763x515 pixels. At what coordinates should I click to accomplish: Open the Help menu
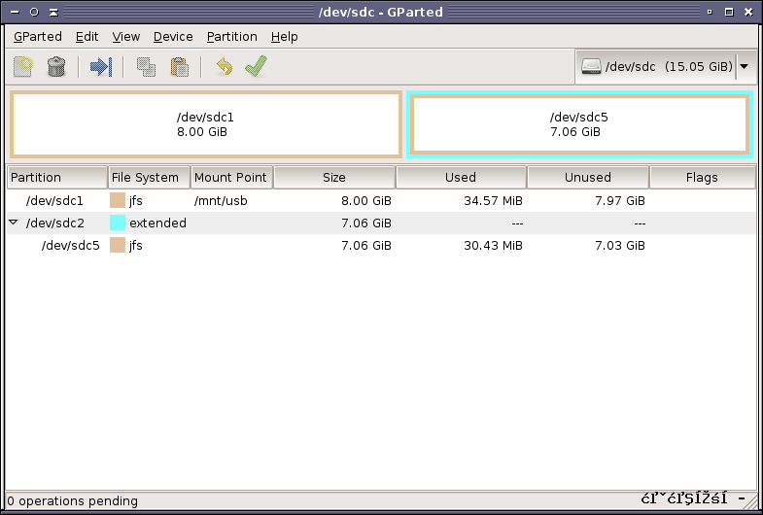tap(284, 37)
